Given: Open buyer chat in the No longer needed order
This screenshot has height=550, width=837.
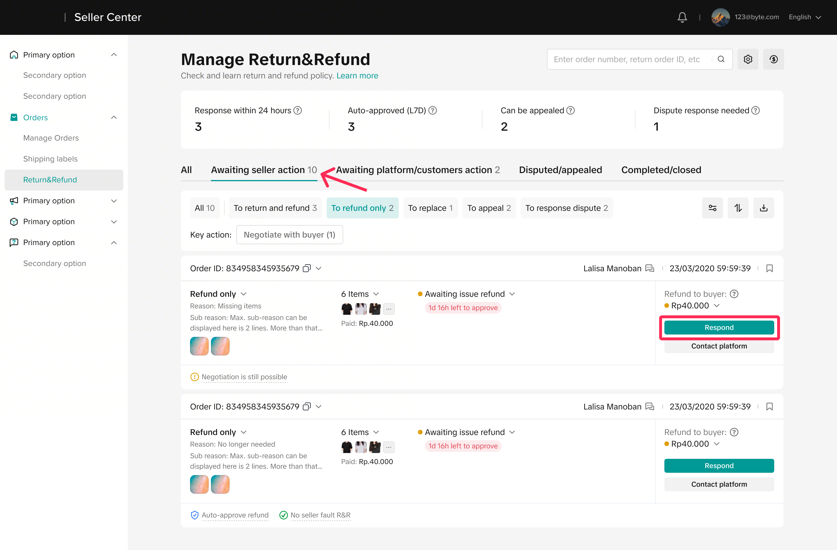Looking at the screenshot, I should click(650, 407).
